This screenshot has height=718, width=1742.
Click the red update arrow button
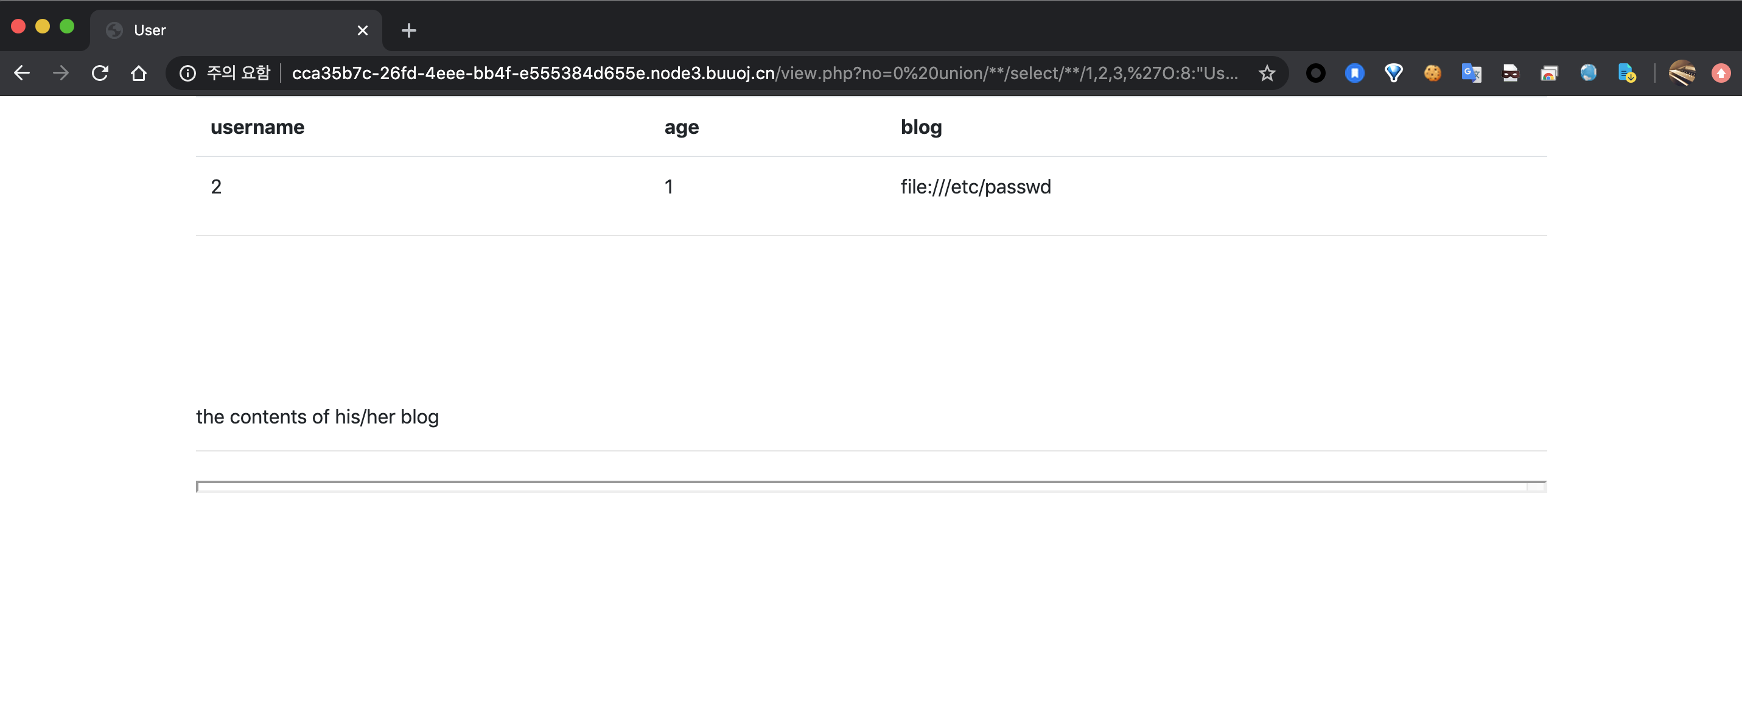(1720, 73)
